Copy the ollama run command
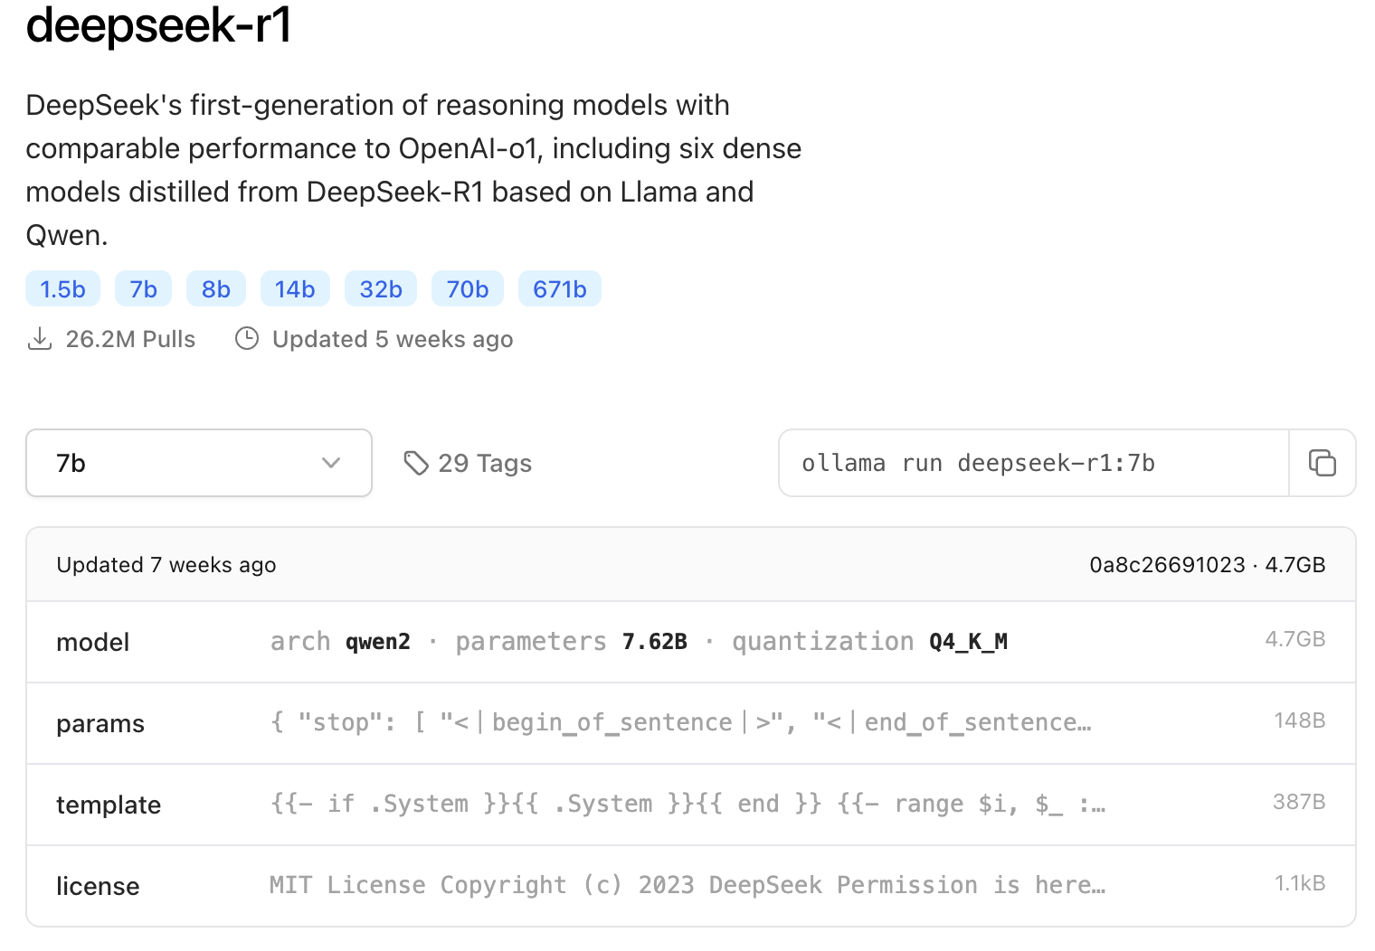The height and width of the screenshot is (951, 1375). (1322, 463)
